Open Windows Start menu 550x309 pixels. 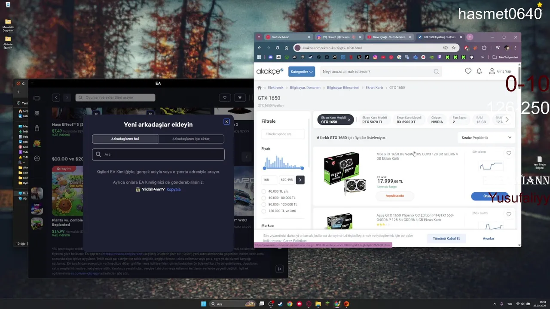pos(204,304)
